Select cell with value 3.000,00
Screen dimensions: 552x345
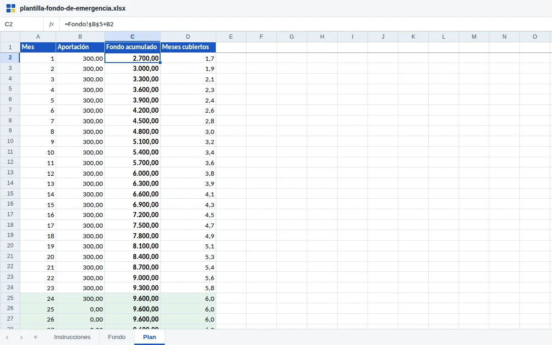[132, 69]
